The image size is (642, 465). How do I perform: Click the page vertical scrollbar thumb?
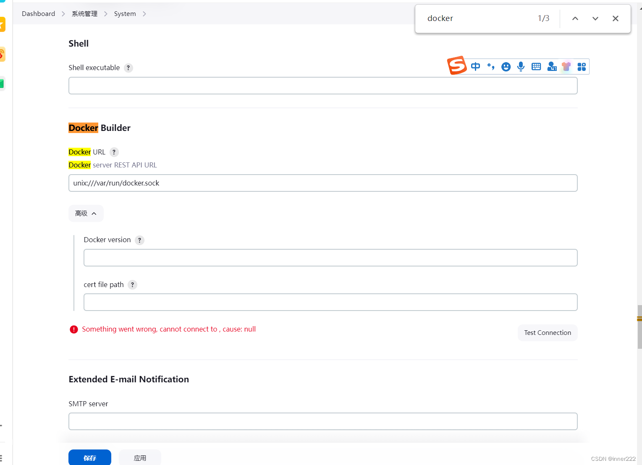(639, 327)
